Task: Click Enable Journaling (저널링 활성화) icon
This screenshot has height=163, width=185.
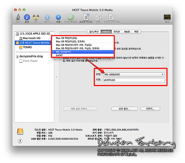Action: [71, 17]
